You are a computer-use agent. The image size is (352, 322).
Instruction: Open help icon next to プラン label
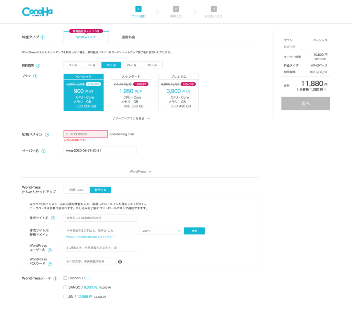35,76
